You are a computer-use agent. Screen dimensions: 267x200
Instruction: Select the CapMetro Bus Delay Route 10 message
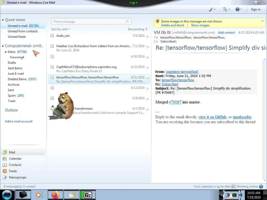[x=99, y=69]
